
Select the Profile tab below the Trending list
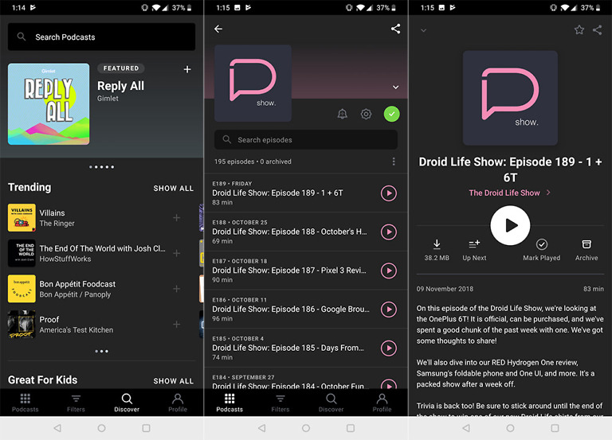click(x=178, y=402)
